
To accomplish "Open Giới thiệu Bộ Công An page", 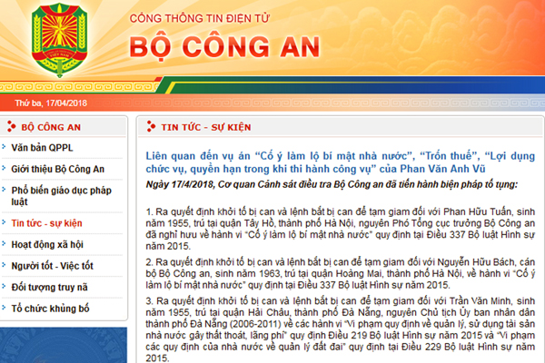I will tap(58, 169).
